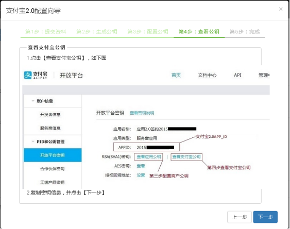Screen dimensions: 290x229
Task: Click the AES密钥 查看 link
Action: click(141, 166)
